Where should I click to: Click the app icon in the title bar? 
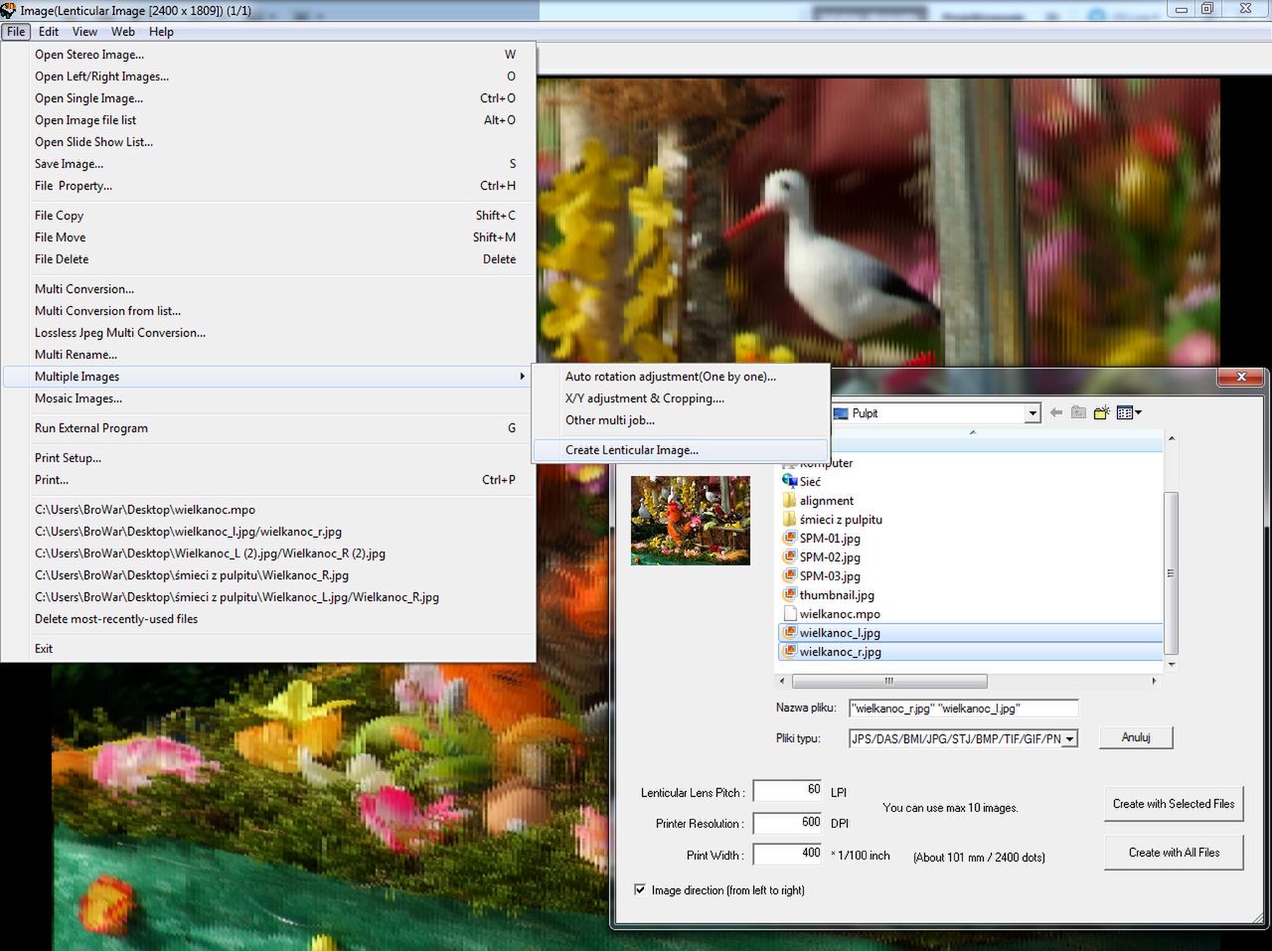click(x=9, y=10)
